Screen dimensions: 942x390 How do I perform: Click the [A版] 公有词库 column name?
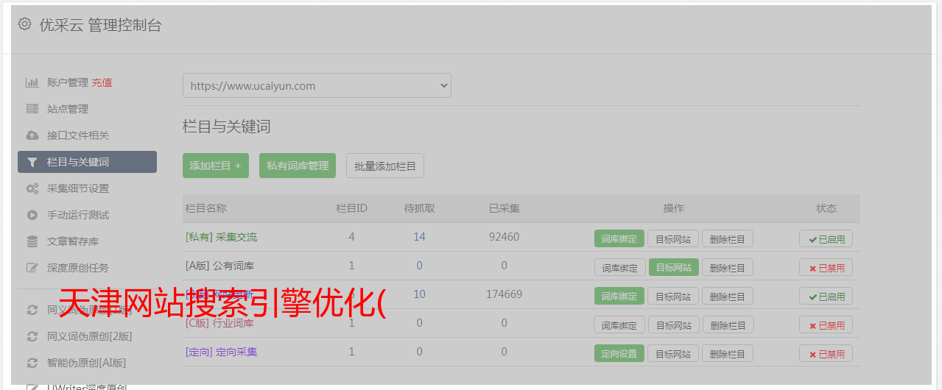[219, 266]
